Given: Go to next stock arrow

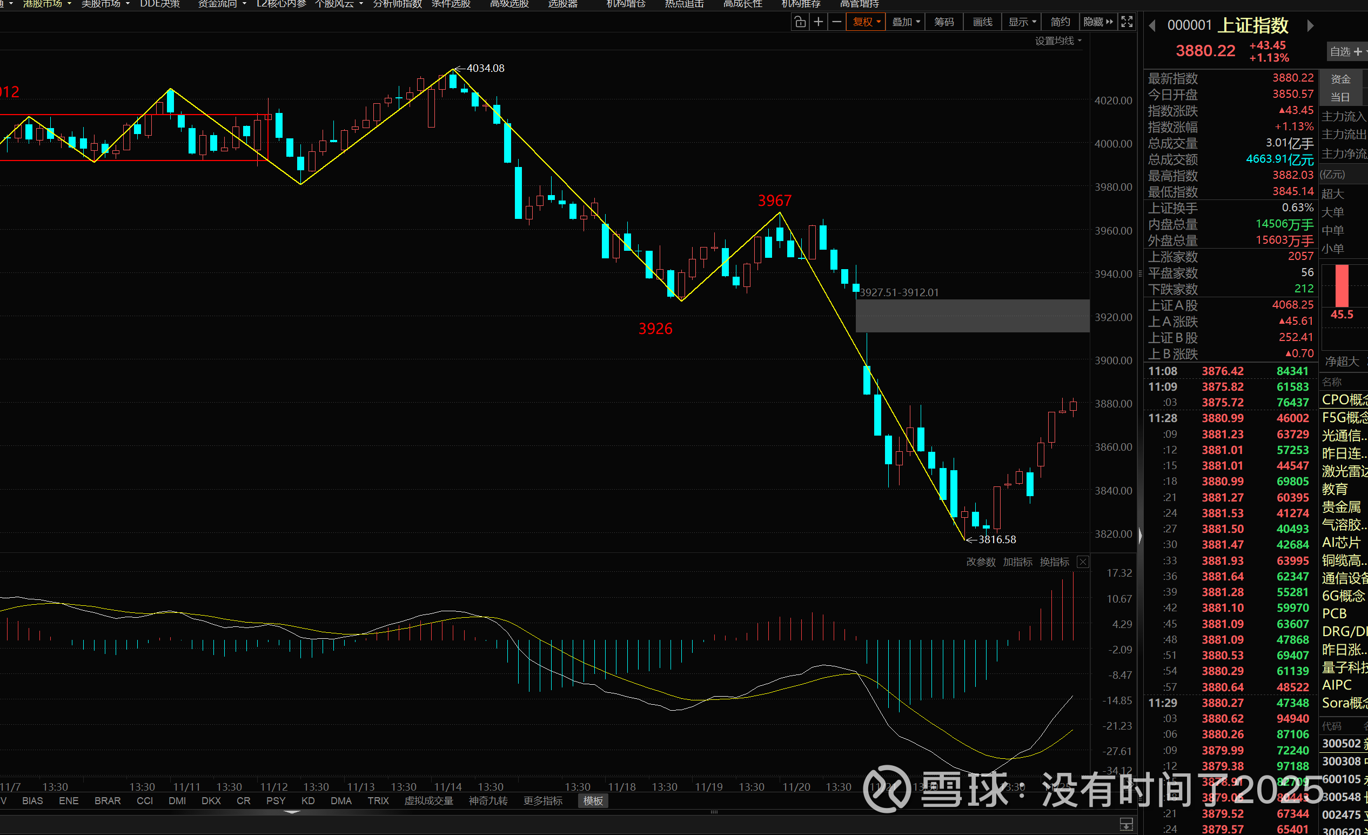Looking at the screenshot, I should tap(1310, 25).
